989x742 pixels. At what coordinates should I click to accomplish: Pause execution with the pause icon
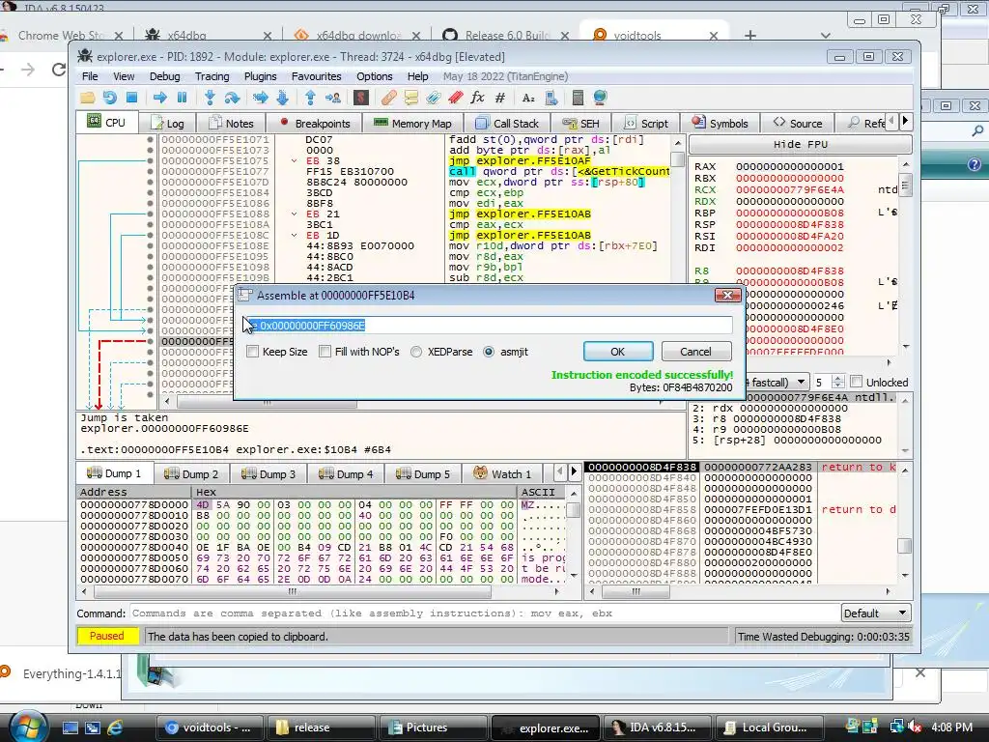coord(183,98)
